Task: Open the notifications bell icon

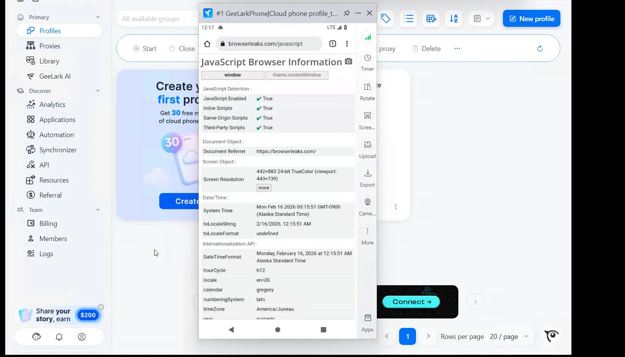Action: click(x=59, y=337)
